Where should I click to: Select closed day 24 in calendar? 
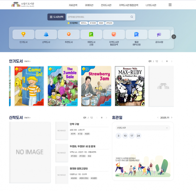[x=138, y=136]
